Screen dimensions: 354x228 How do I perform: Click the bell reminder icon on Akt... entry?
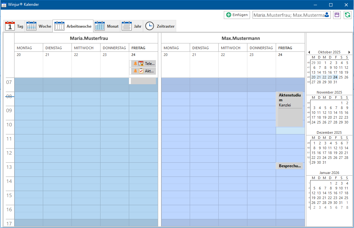tap(136, 71)
